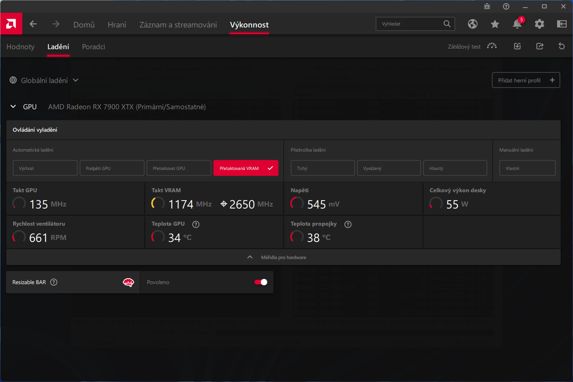Click the export profile icon
Image resolution: width=573 pixels, height=382 pixels.
coord(540,46)
